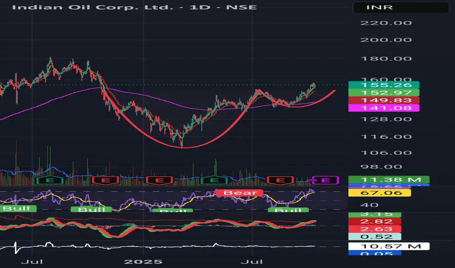Click the 180.00 price axis level
This screenshot has height=268, width=455.
pos(386,59)
